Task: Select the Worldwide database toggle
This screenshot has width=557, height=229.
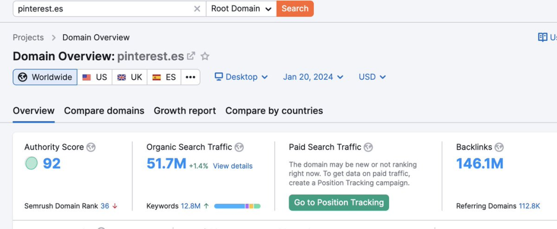Action: (45, 77)
